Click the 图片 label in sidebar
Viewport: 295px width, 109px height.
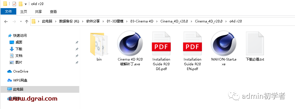coord(19,62)
